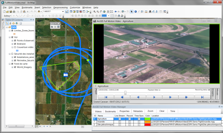Uncheck the Itinéraire layer checkbox

point(15,44)
